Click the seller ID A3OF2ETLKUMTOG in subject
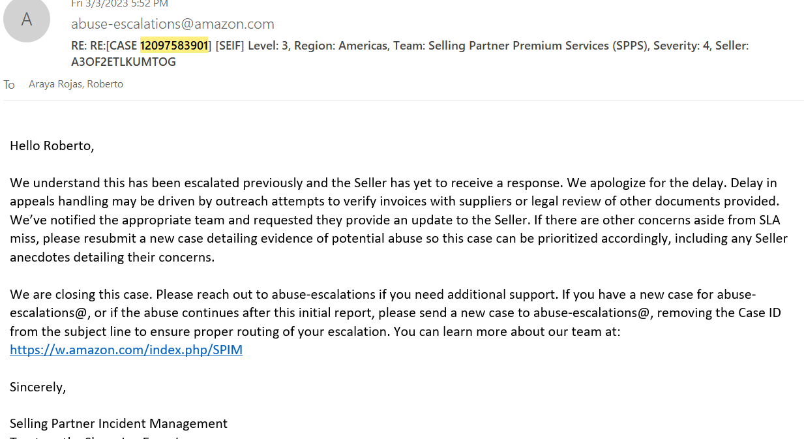 pyautogui.click(x=123, y=63)
